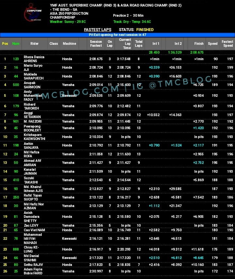The width and height of the screenshot is (235, 279).
Task: Select rider Rafid Topan SUCIPTO
Action: coord(33,197)
